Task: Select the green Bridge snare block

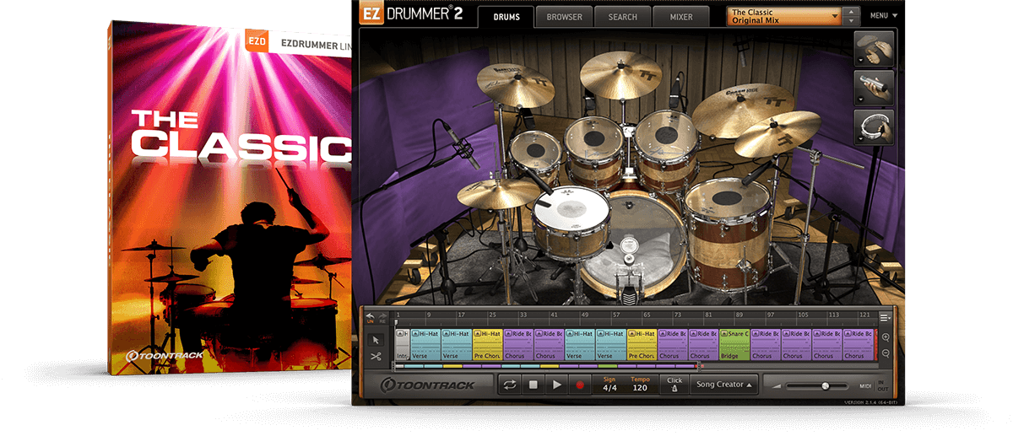Action: pos(734,345)
